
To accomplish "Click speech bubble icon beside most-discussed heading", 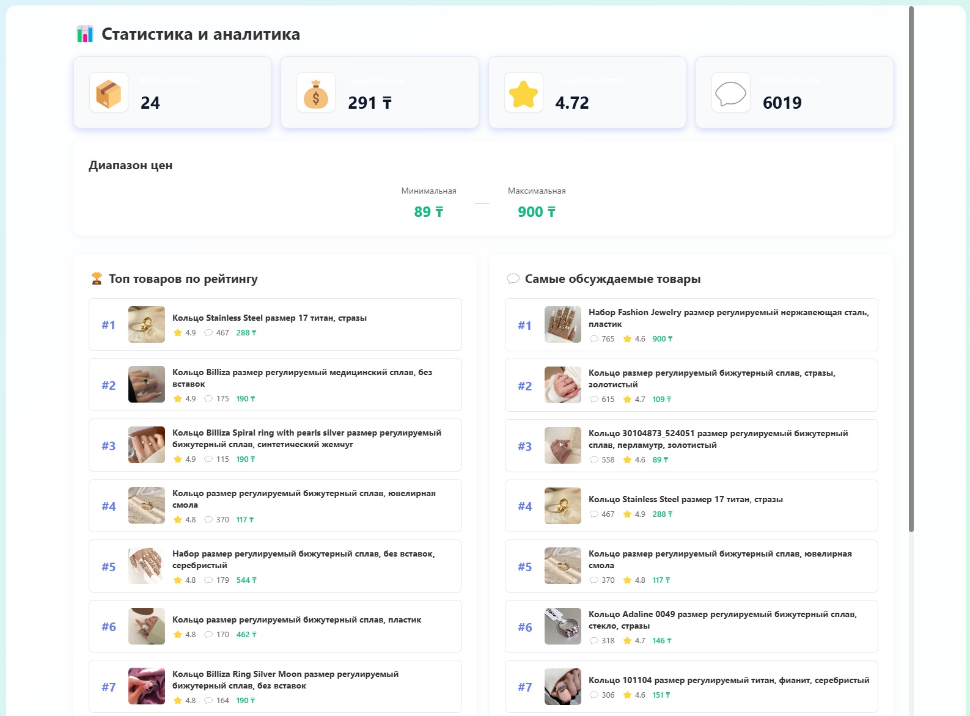I will 513,279.
